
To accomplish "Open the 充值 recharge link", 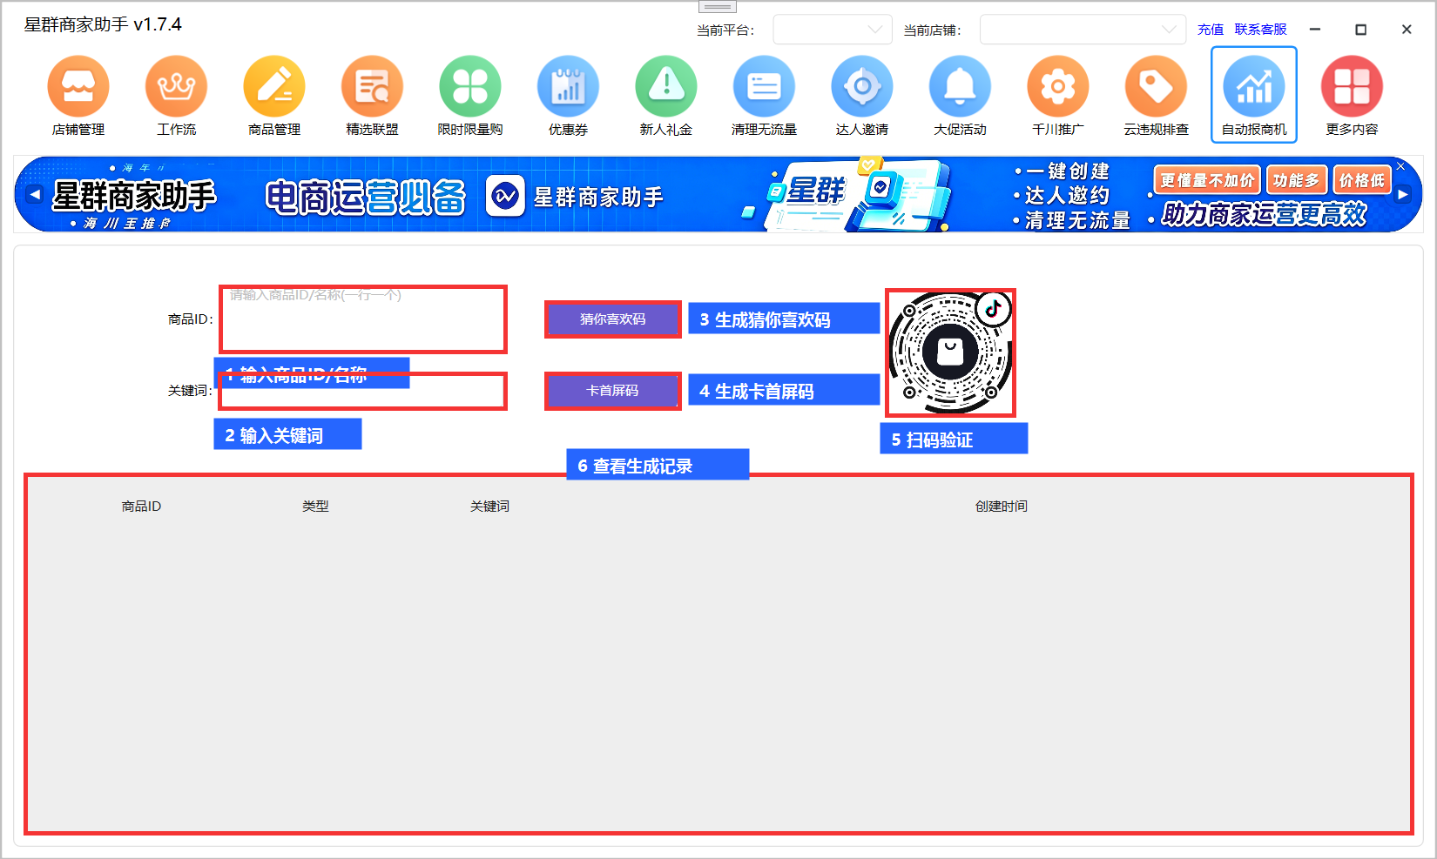I will [1211, 30].
